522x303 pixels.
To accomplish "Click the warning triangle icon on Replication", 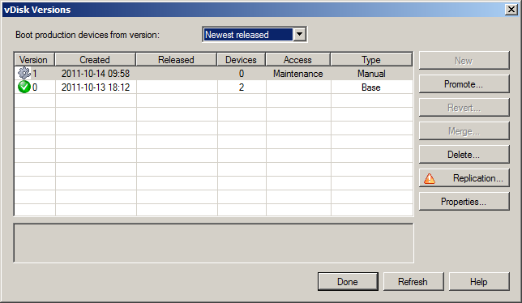I will coord(430,178).
